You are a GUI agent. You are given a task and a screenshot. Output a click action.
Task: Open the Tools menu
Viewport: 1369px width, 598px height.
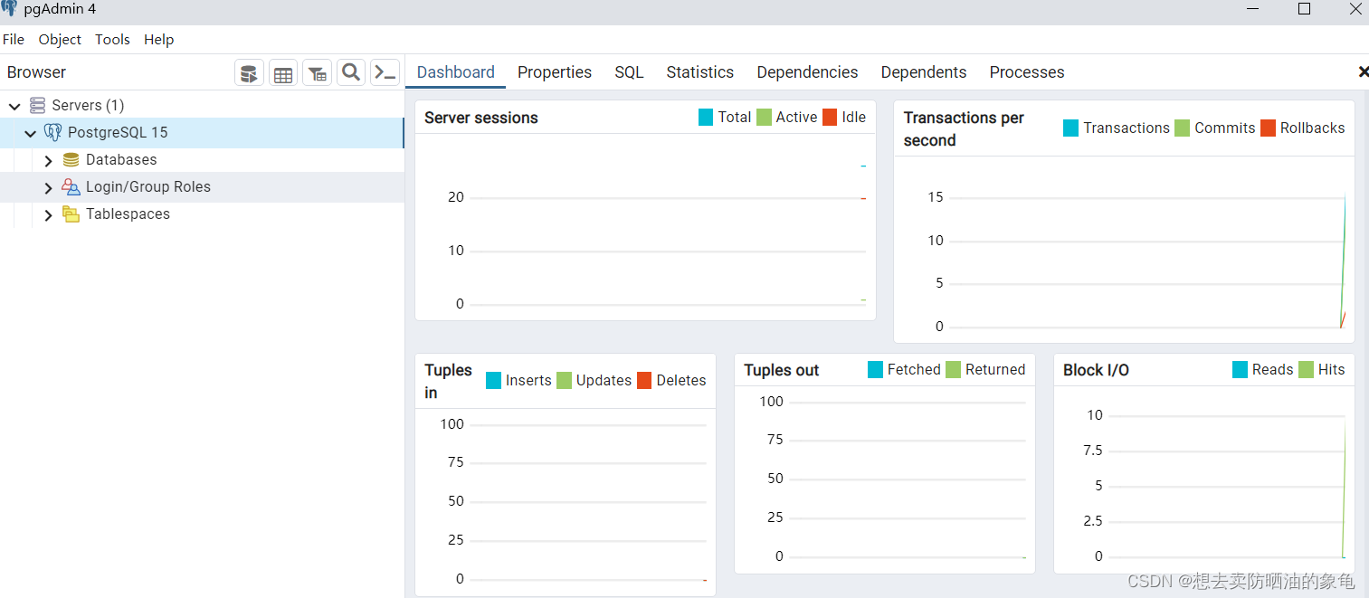coord(112,39)
